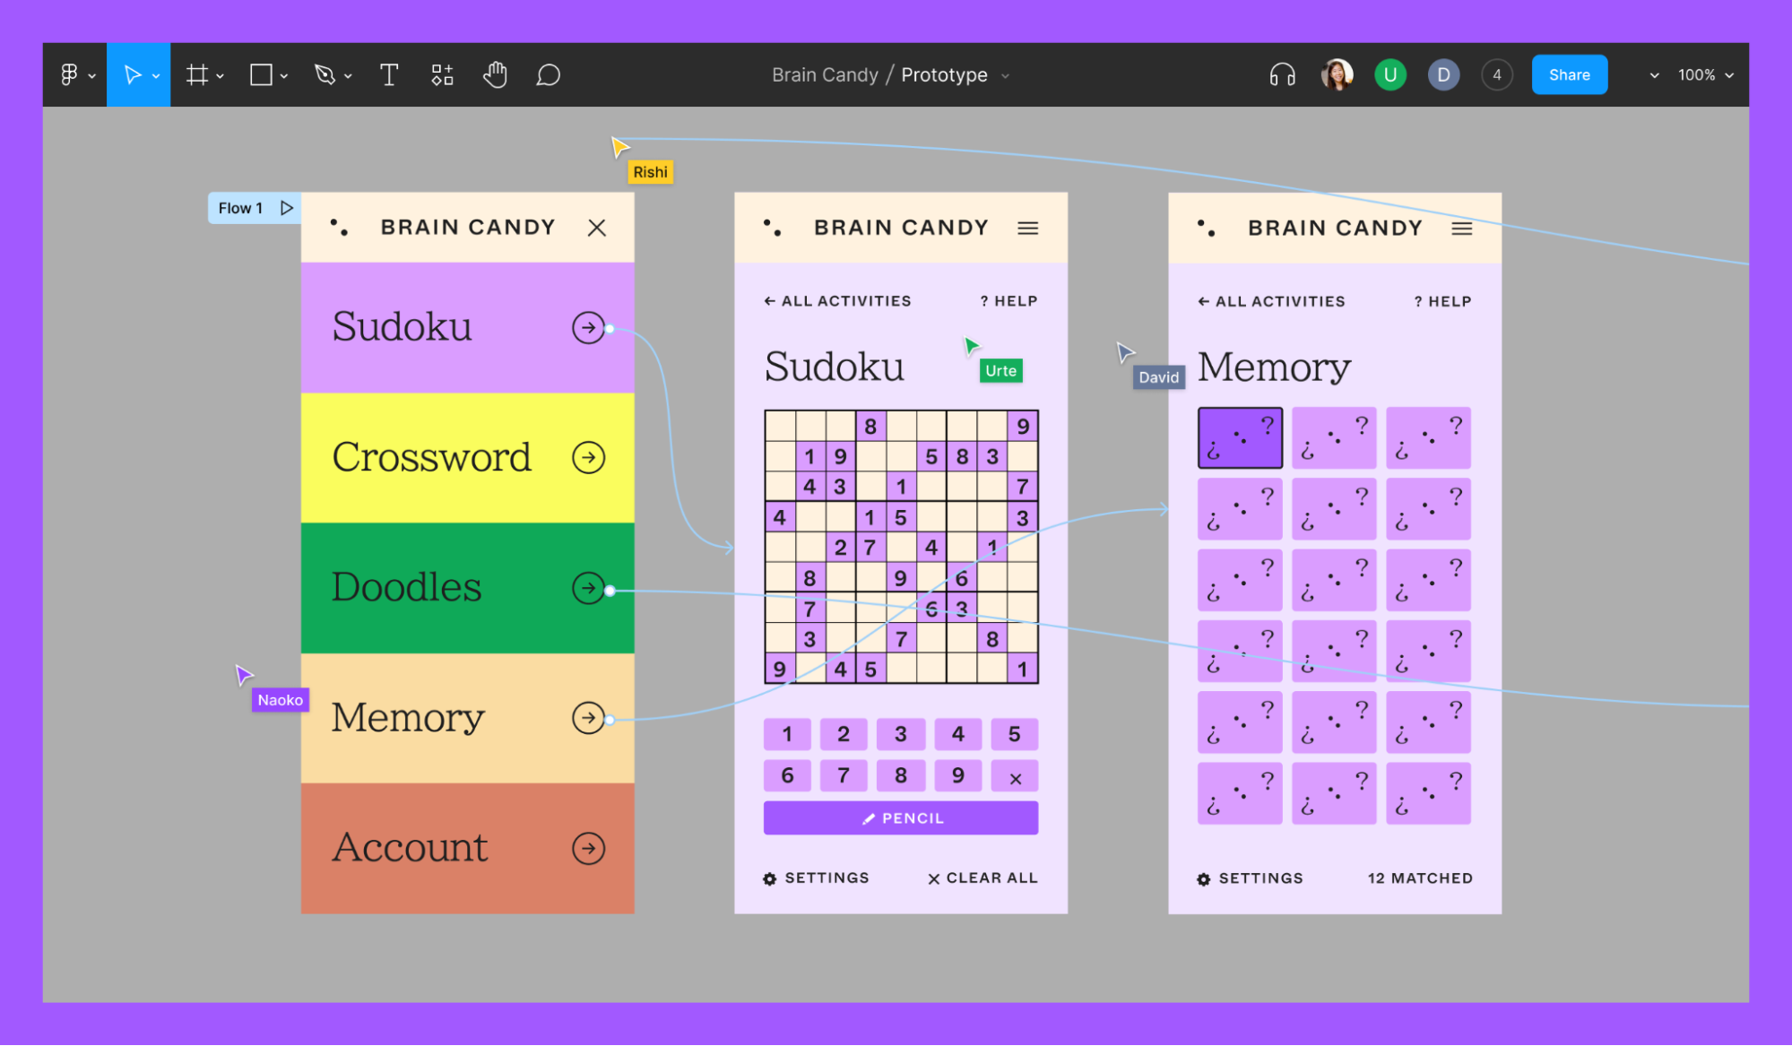This screenshot has width=1792, height=1046.
Task: Expand the Move tool options arrow
Action: 157,76
